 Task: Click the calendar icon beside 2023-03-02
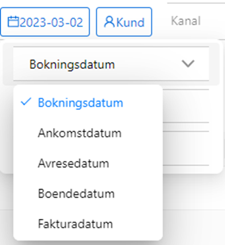(13, 22)
